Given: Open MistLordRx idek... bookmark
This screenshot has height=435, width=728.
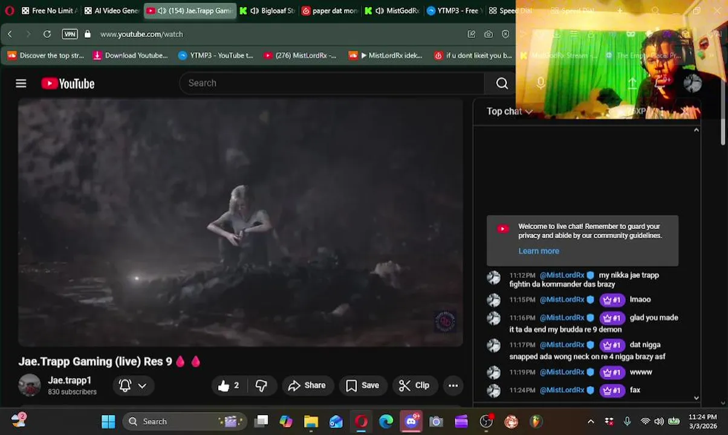Looking at the screenshot, I should click(386, 56).
